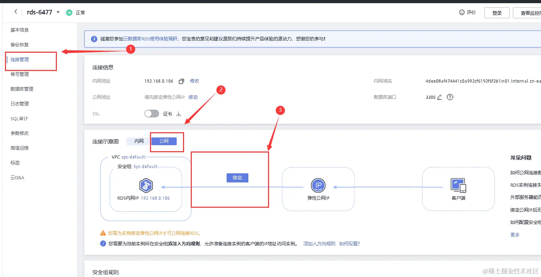Open the RDS实例连接失 FAQ entry
This screenshot has height=277, width=541.
[526, 185]
